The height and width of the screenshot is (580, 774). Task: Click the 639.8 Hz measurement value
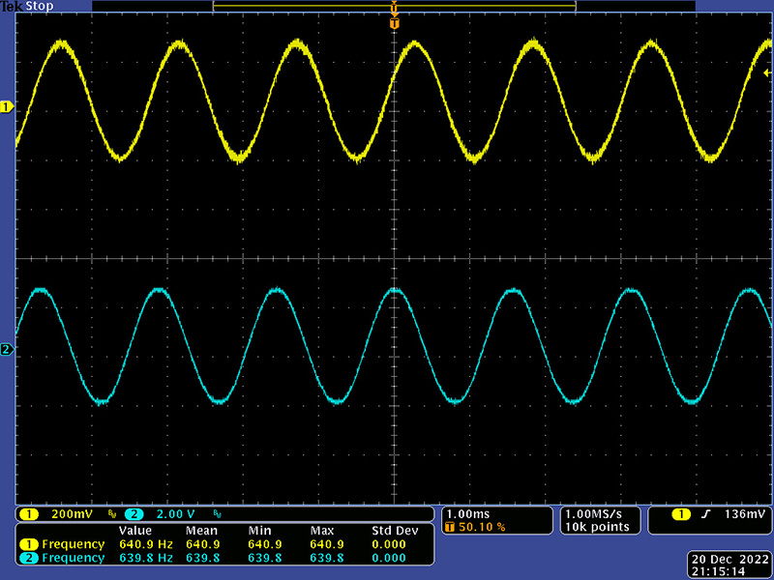(146, 558)
